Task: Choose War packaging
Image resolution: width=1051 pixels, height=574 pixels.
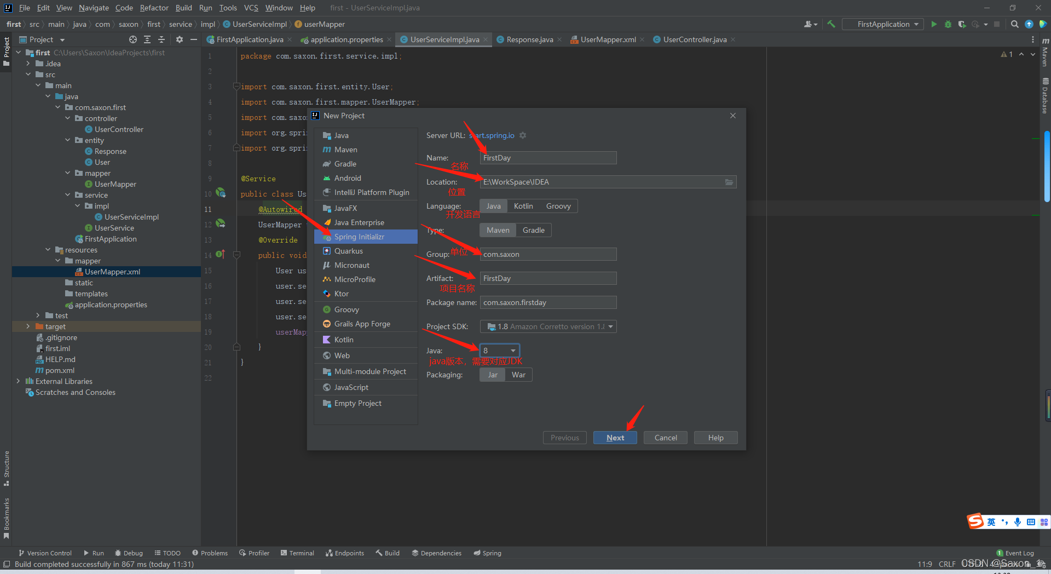Action: pos(518,375)
